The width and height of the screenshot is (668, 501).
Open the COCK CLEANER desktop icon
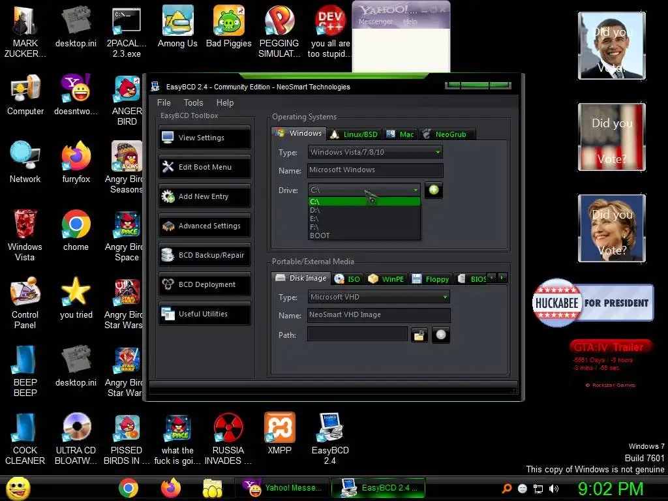pos(25,439)
